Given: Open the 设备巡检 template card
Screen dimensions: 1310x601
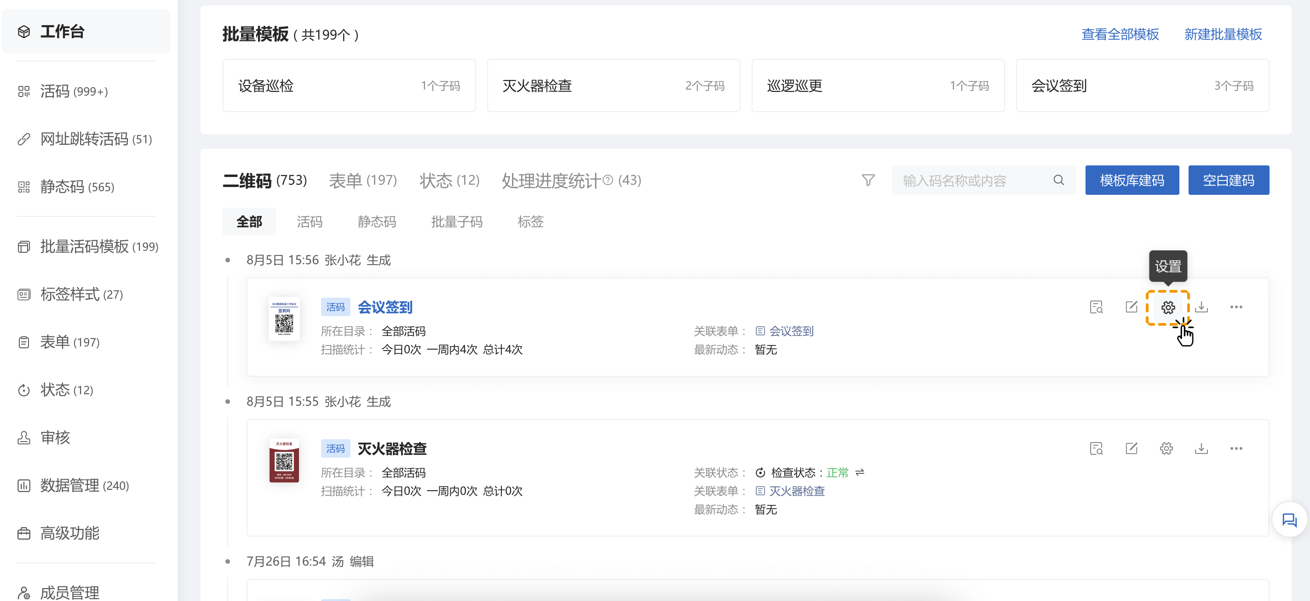Looking at the screenshot, I should (x=350, y=86).
